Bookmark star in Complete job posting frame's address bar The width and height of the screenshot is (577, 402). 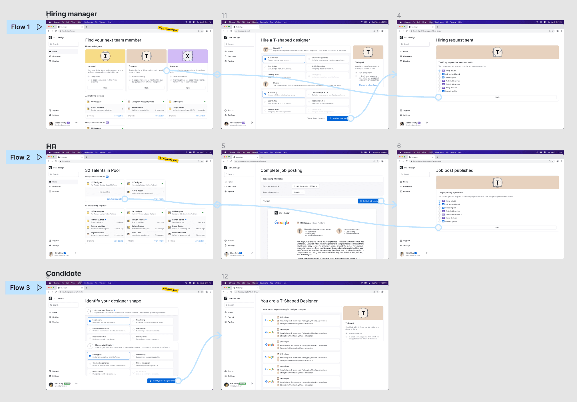[x=377, y=161]
